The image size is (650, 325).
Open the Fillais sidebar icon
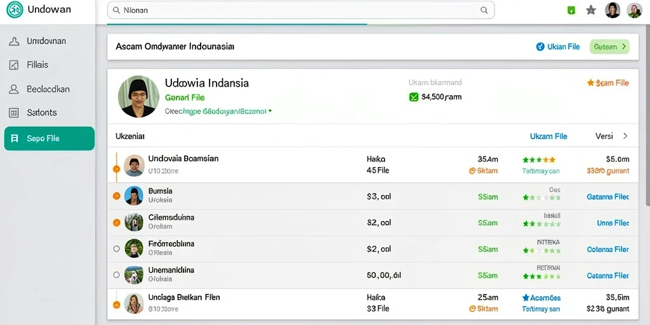(x=14, y=65)
